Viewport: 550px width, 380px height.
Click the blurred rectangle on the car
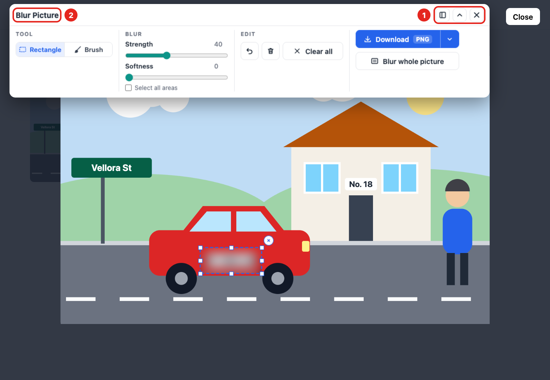(x=231, y=261)
